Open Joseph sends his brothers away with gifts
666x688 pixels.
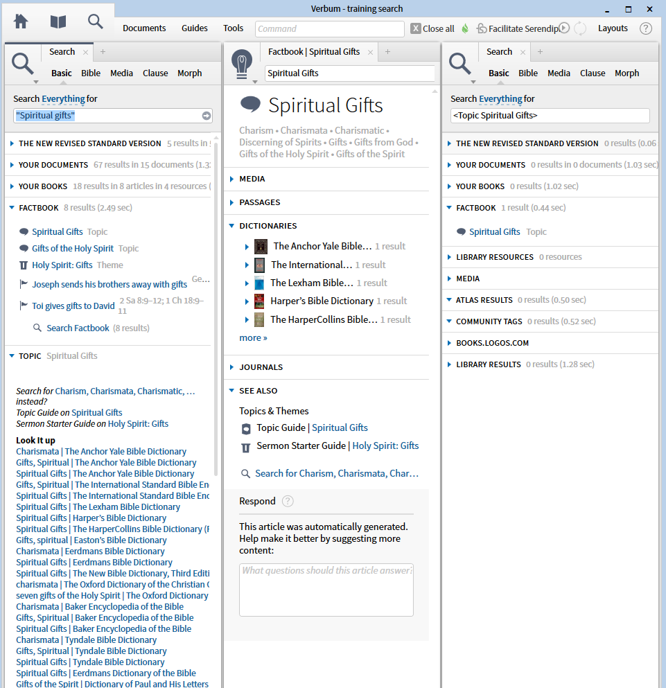109,284
